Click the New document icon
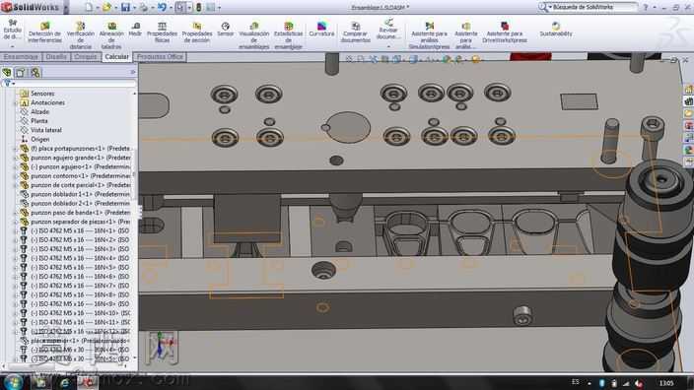694x390 pixels. [x=89, y=7]
